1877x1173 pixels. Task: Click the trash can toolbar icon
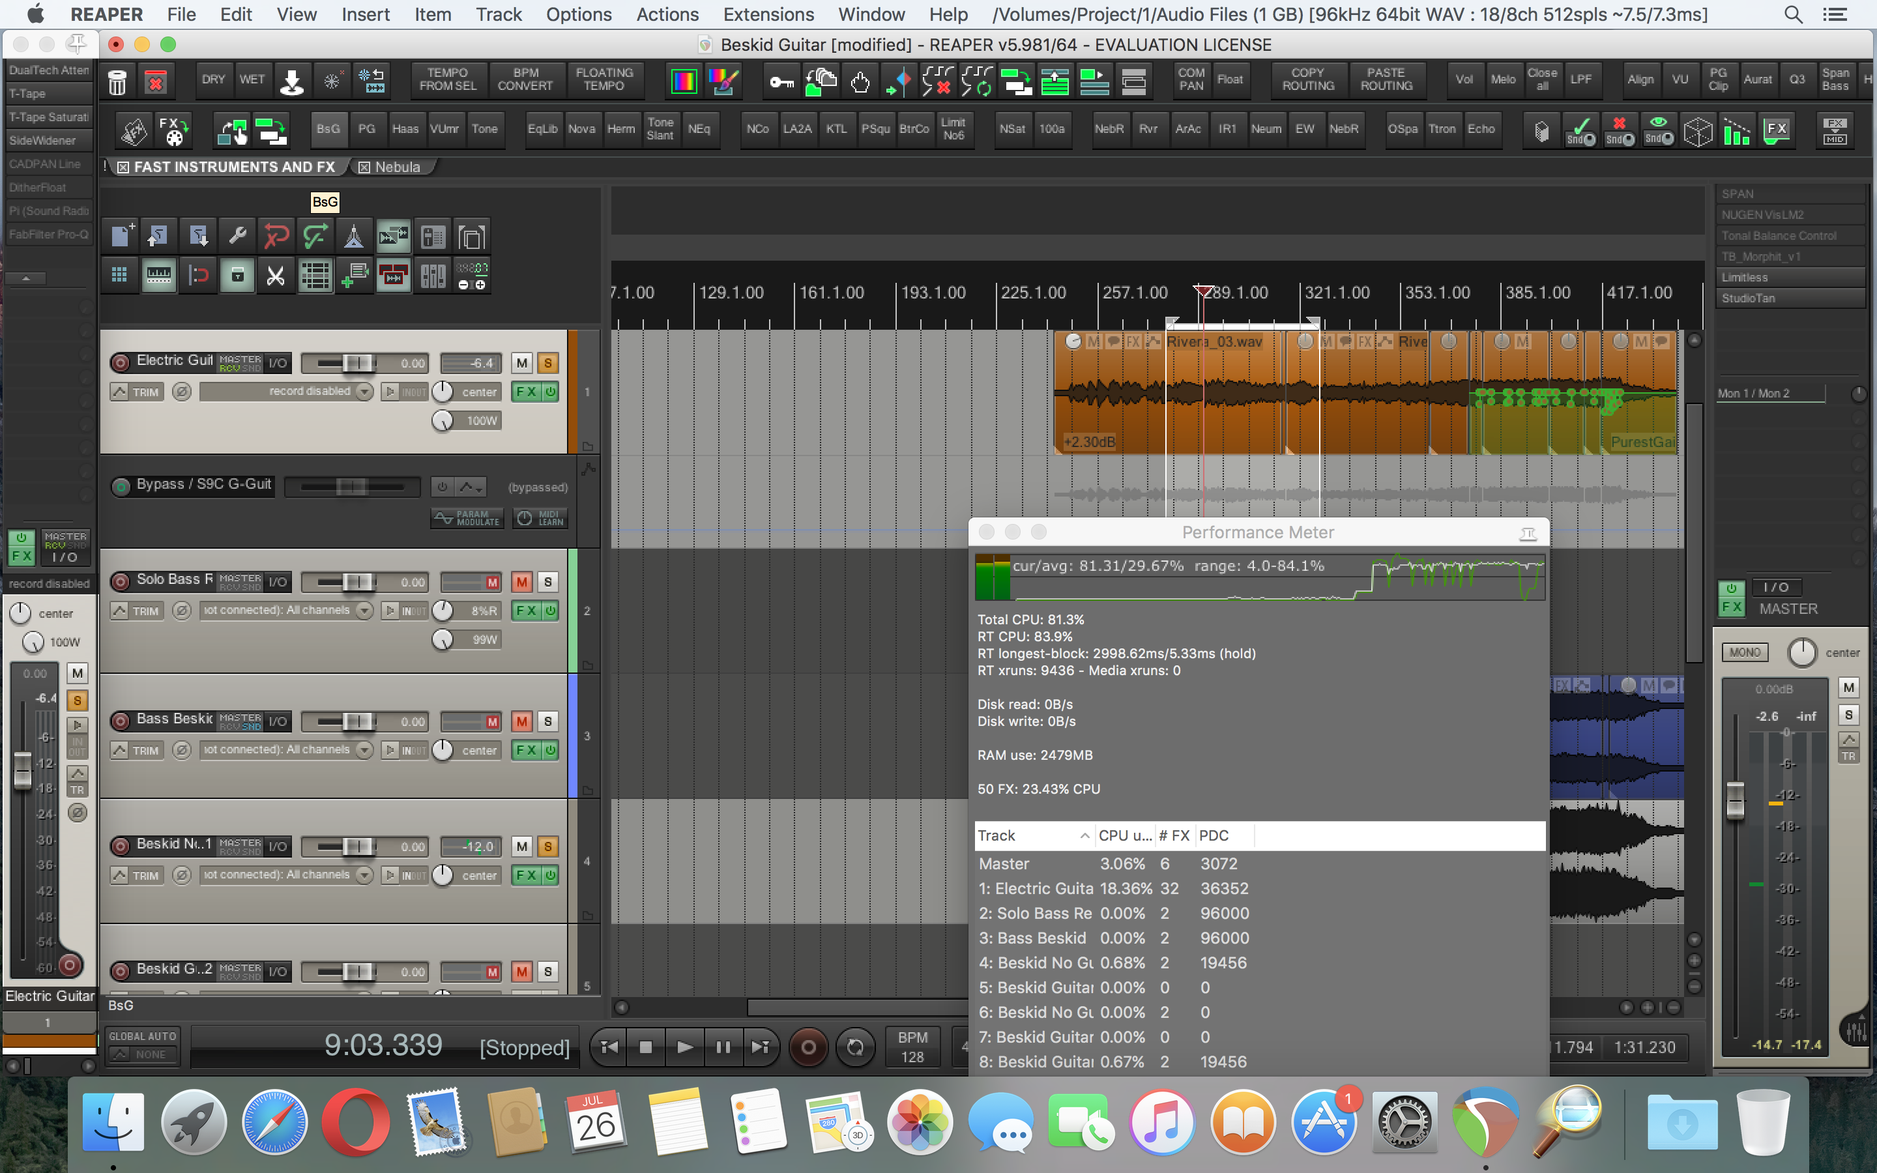coord(117,81)
